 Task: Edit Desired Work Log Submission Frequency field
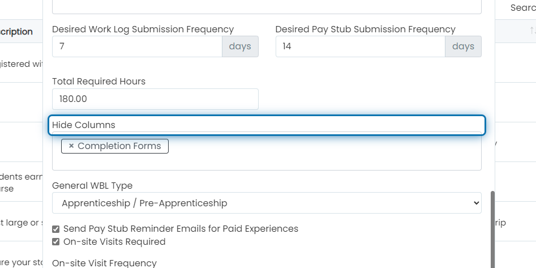(x=137, y=46)
